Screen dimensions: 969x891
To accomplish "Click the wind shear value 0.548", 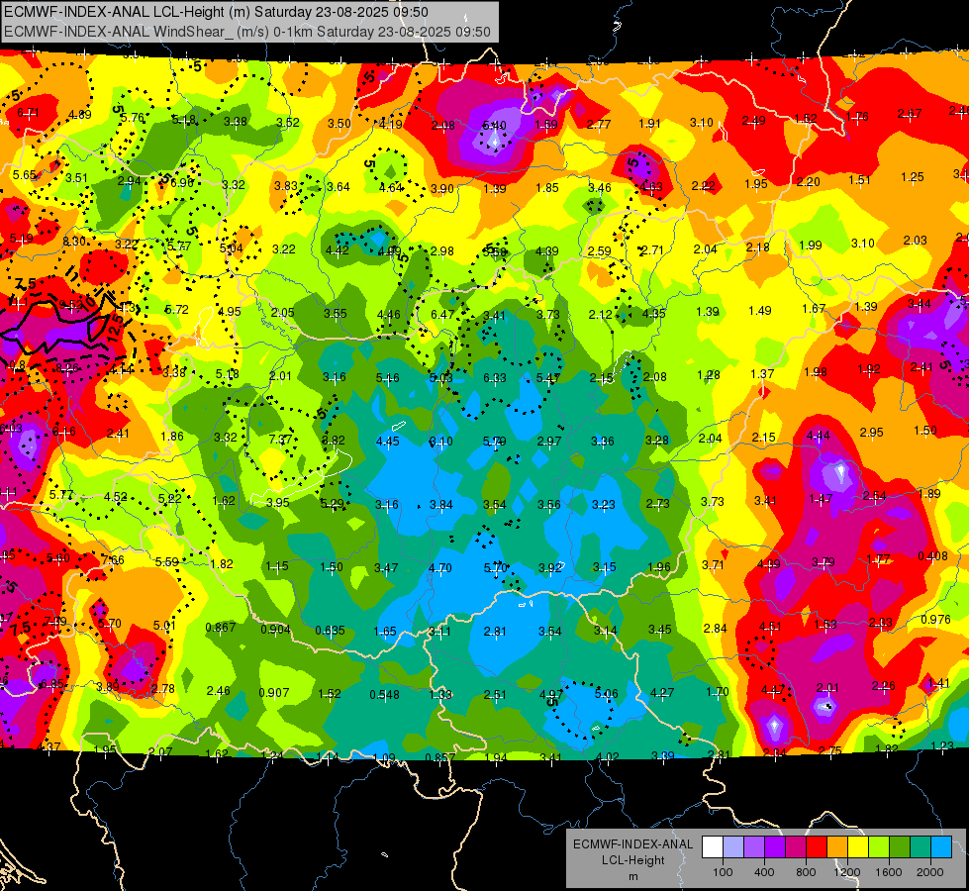I will pos(384,695).
